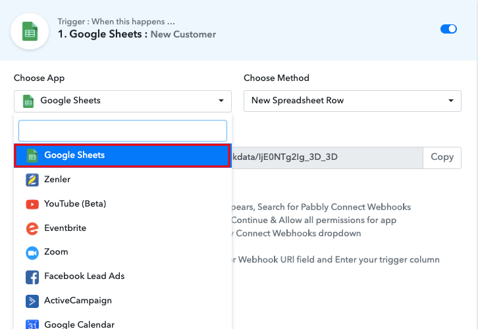
Task: Click the ActiveCampaign icon
Action: click(x=32, y=301)
